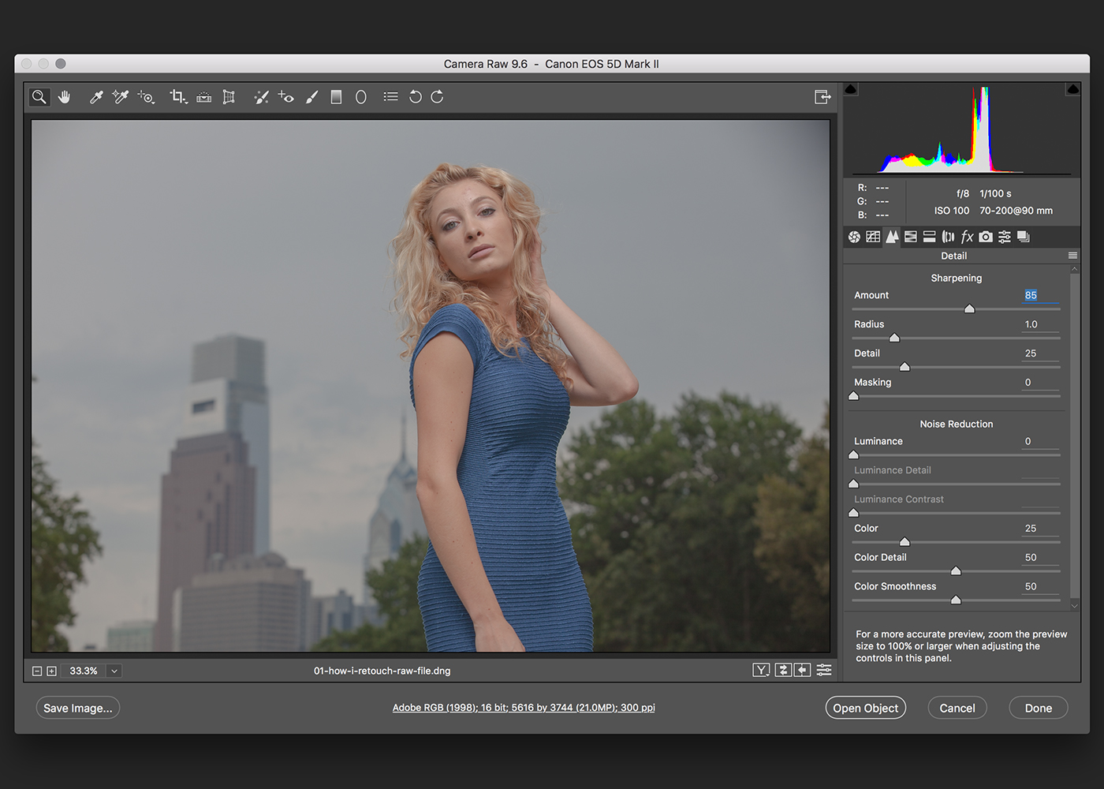Viewport: 1104px width, 789px height.
Task: Toggle full screen mode icon
Action: (x=822, y=97)
